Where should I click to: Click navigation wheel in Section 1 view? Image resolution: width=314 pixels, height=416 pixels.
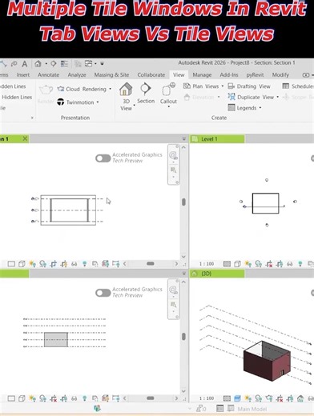(x=173, y=155)
